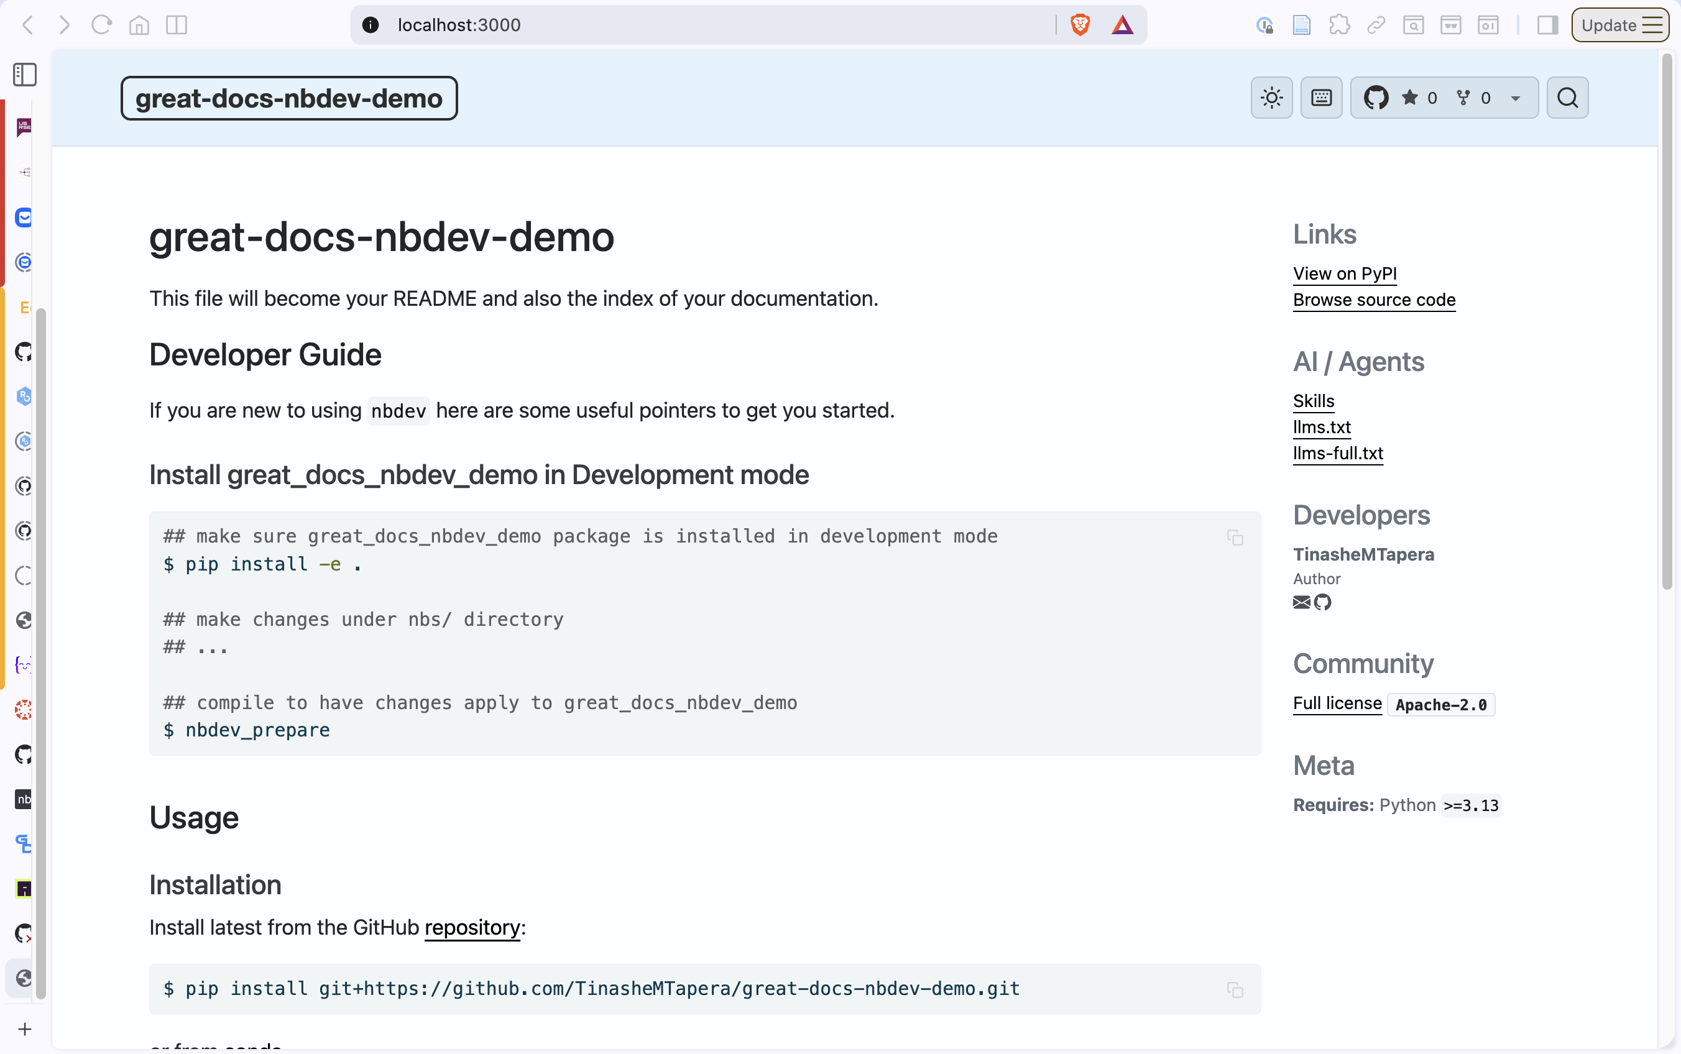Click the Brave Shields lion icon

[x=1080, y=25]
